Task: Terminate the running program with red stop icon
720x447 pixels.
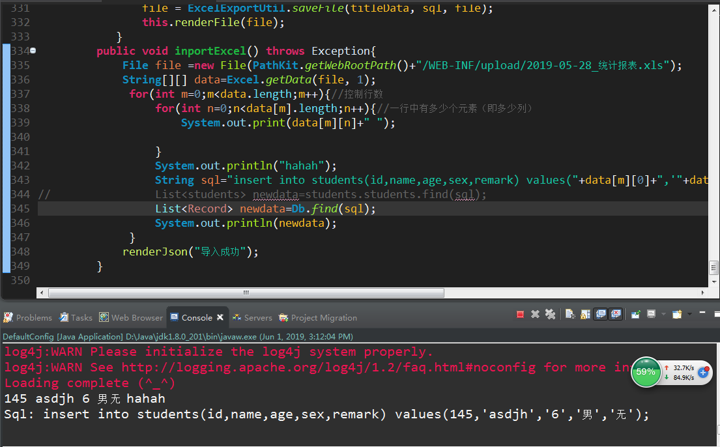Action: (520, 314)
